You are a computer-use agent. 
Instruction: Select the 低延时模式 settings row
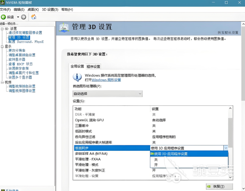click(151, 131)
